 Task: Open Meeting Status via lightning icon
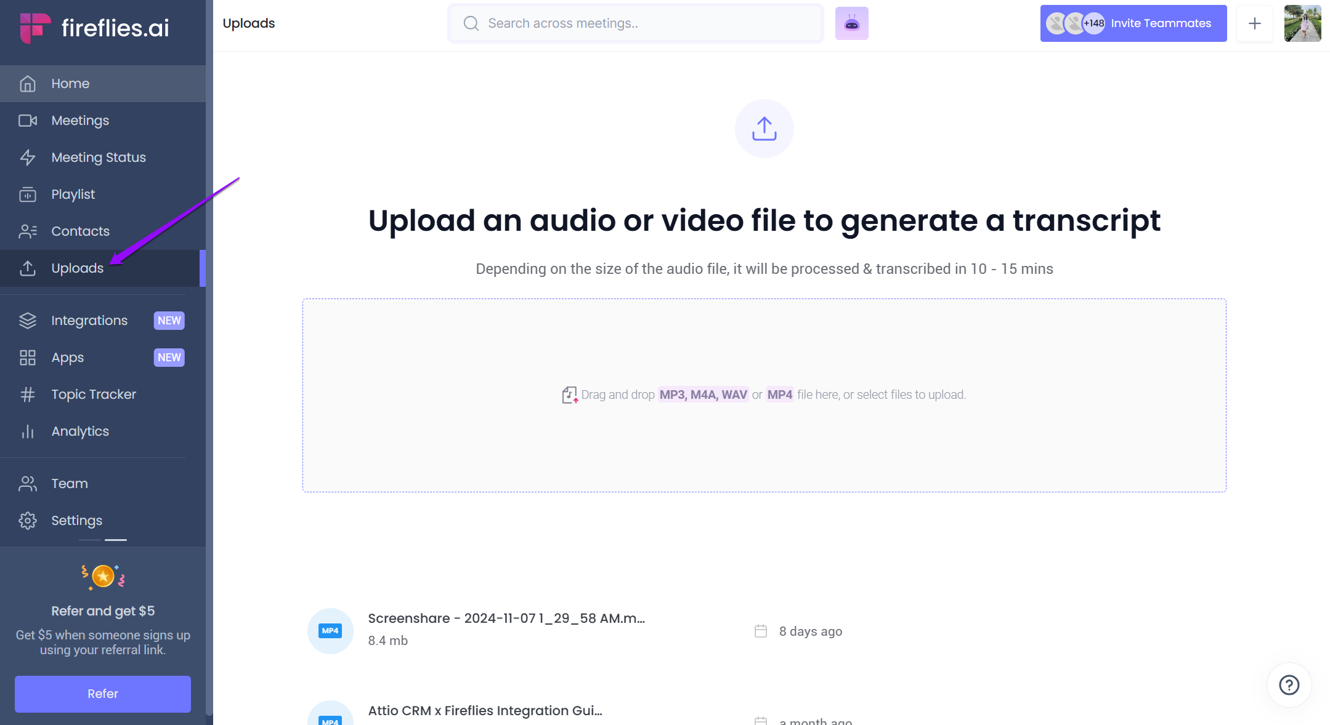point(28,157)
